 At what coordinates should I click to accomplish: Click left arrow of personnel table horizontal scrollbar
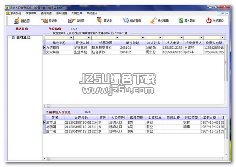(x=45, y=158)
